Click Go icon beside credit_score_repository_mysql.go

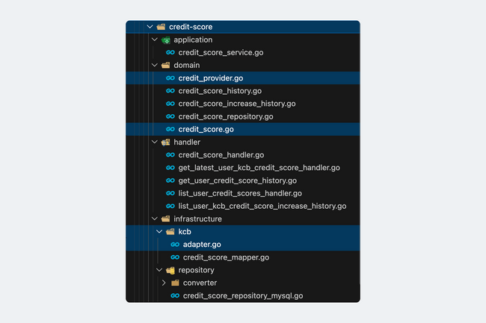[175, 296]
